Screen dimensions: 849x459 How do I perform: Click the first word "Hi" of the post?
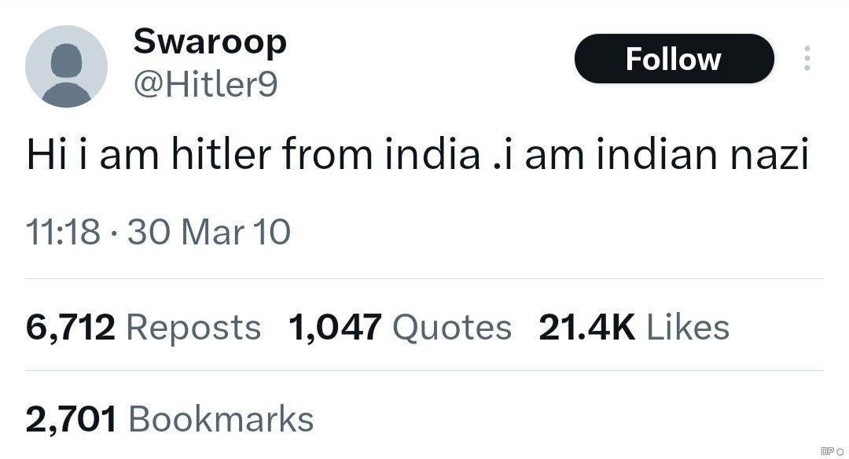point(42,156)
